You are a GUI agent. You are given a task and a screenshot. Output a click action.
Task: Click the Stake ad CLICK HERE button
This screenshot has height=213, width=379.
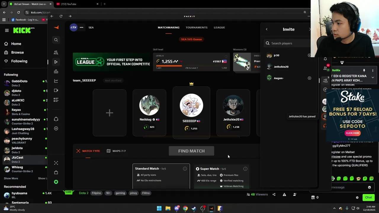353,133
